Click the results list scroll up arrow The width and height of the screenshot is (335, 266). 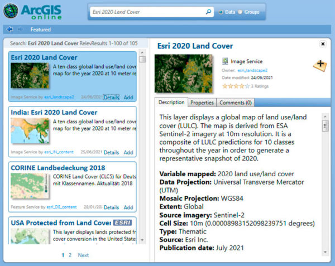[142, 52]
